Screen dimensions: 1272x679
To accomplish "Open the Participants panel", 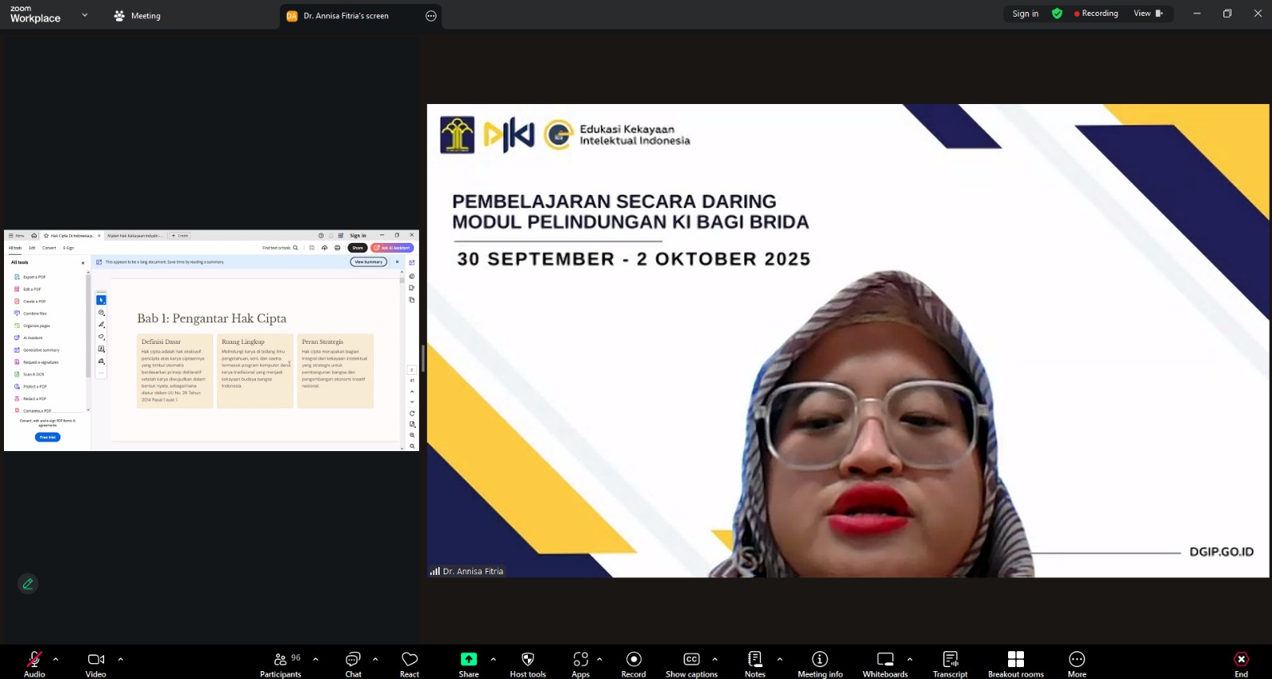I will pos(281,660).
